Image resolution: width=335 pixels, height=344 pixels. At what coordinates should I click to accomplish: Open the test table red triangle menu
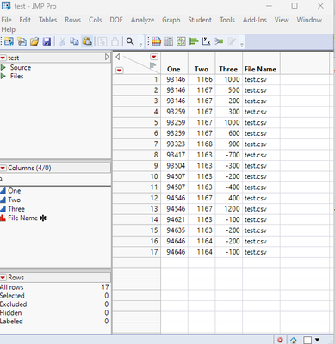click(x=3, y=58)
